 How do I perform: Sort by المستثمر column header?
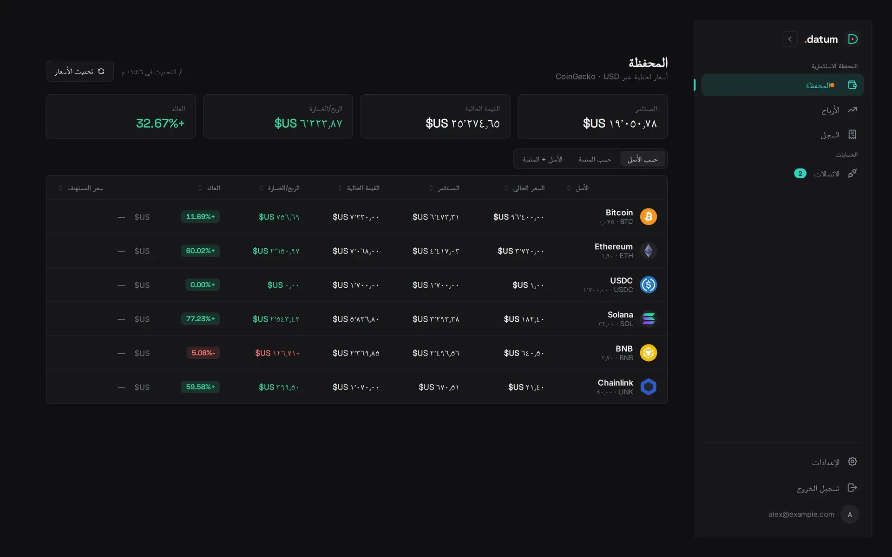pyautogui.click(x=444, y=188)
